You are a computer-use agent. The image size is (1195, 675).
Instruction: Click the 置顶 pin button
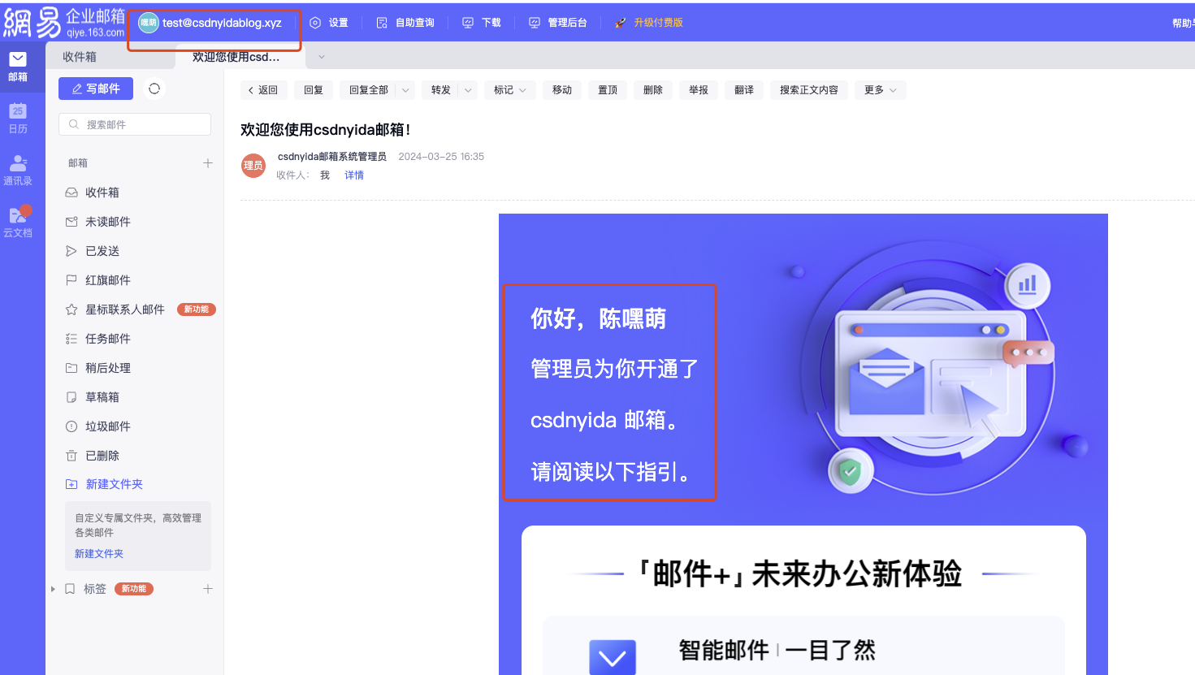tap(608, 90)
